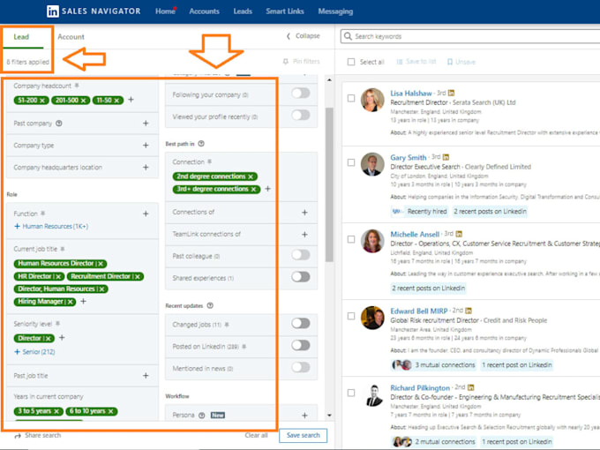Add suggested Human Resources function
This screenshot has width=600, height=450.
coord(51,227)
